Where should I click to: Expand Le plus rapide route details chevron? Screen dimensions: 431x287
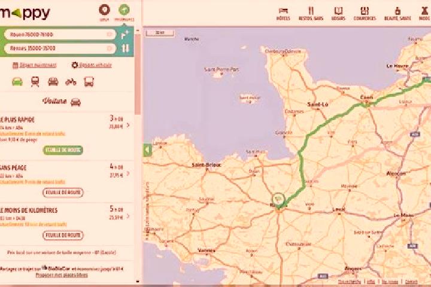128,125
